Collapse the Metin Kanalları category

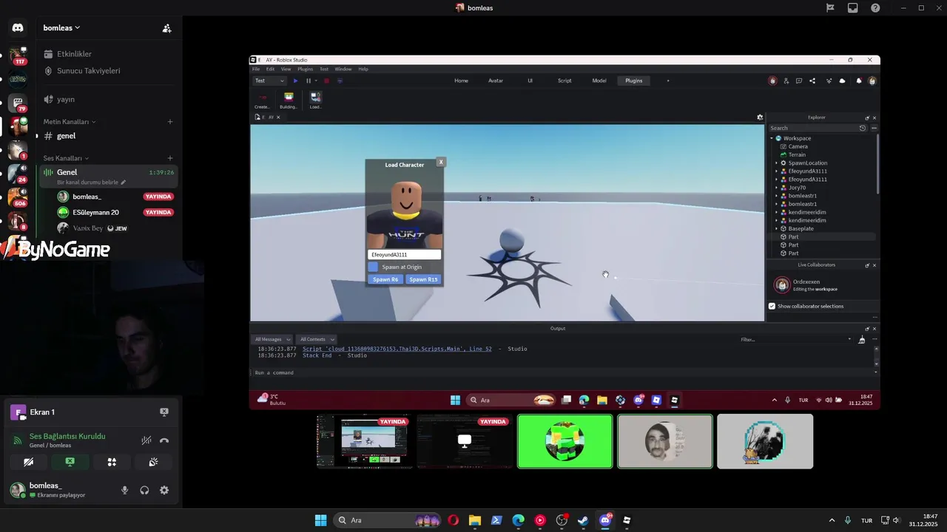70,121
